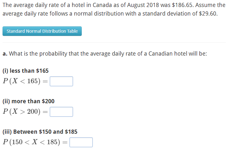Click the "(ii) more than $200" heading
This screenshot has width=229, height=155.
click(x=29, y=101)
